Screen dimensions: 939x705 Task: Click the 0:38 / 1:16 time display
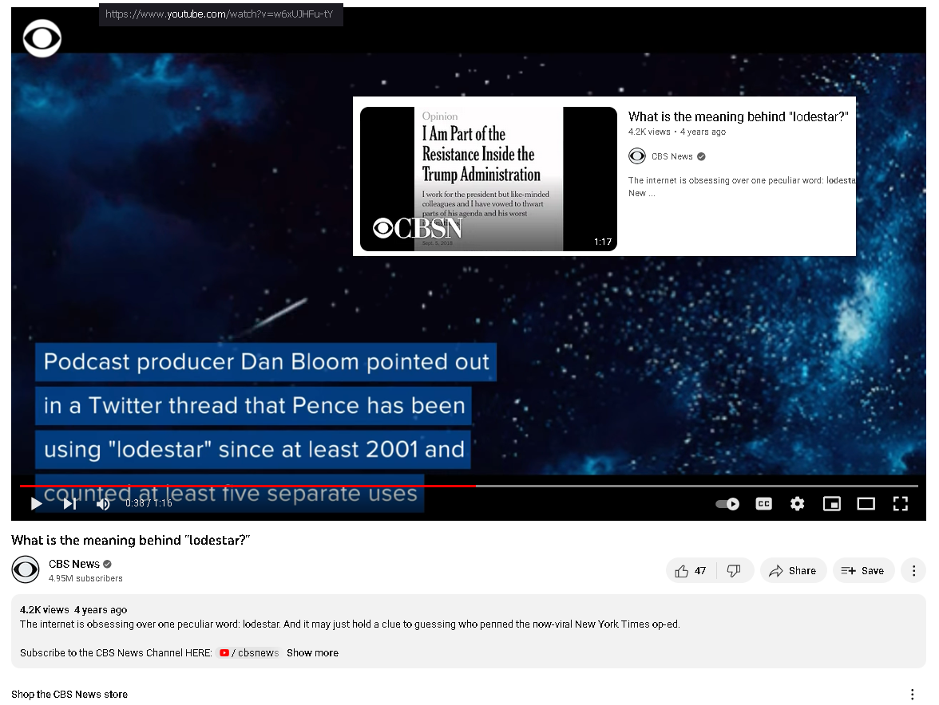point(149,503)
